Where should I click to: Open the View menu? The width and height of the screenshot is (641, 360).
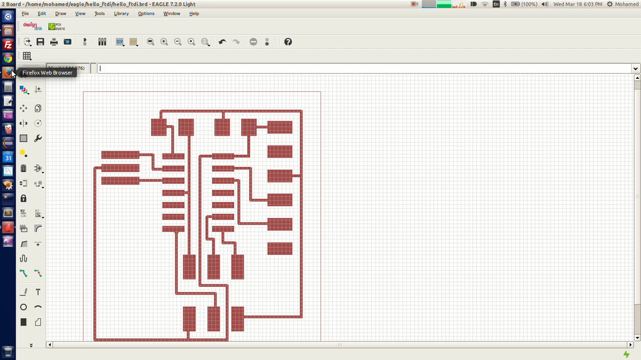point(80,14)
